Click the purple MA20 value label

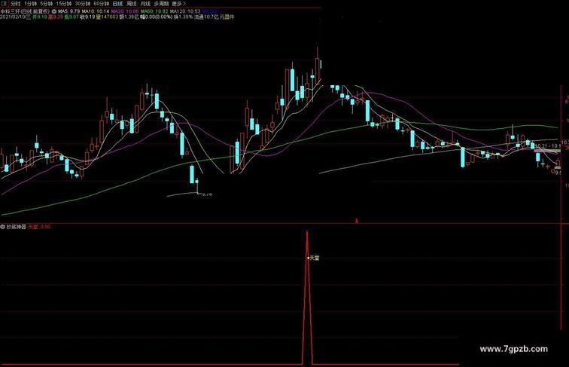(125, 11)
